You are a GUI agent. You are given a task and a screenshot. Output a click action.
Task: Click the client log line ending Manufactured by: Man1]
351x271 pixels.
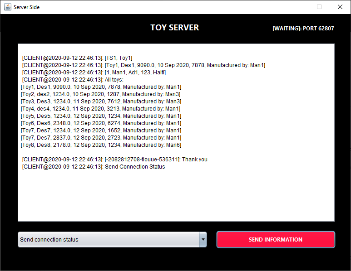(x=143, y=65)
